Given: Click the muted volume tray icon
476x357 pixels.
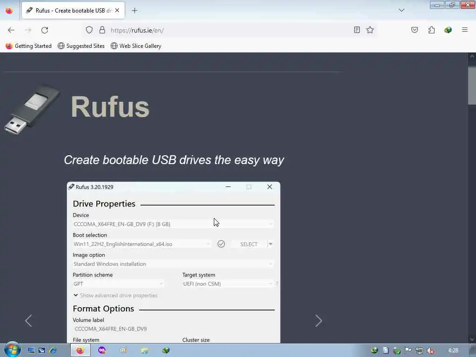Looking at the screenshot, I should (x=430, y=350).
